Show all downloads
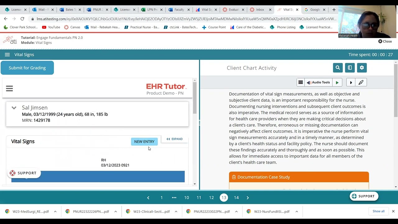The image size is (398, 224). click(x=378, y=211)
